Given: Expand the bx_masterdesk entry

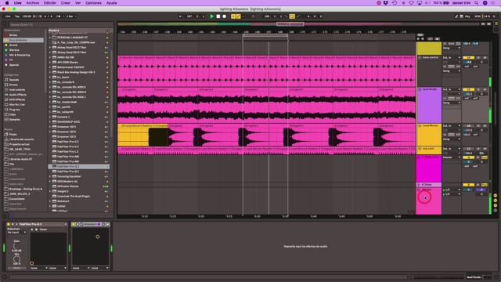Looking at the screenshot, I should [x=50, y=102].
